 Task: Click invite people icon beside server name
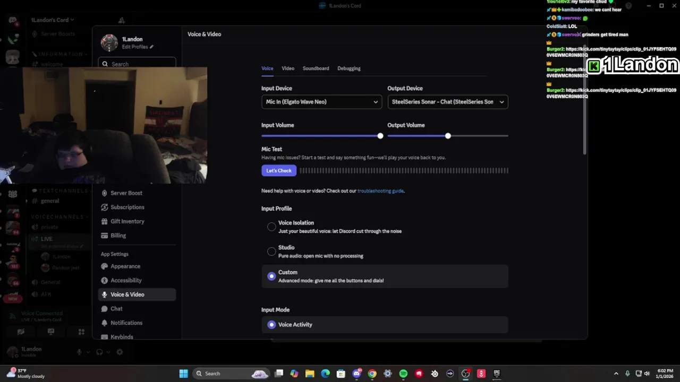[122, 20]
